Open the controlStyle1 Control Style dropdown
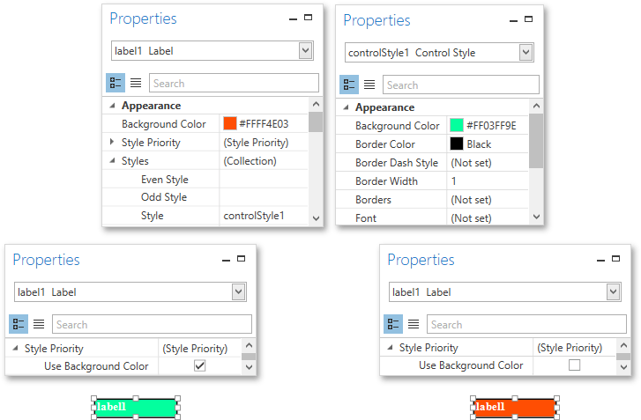Image resolution: width=641 pixels, height=420 pixels. tap(525, 52)
